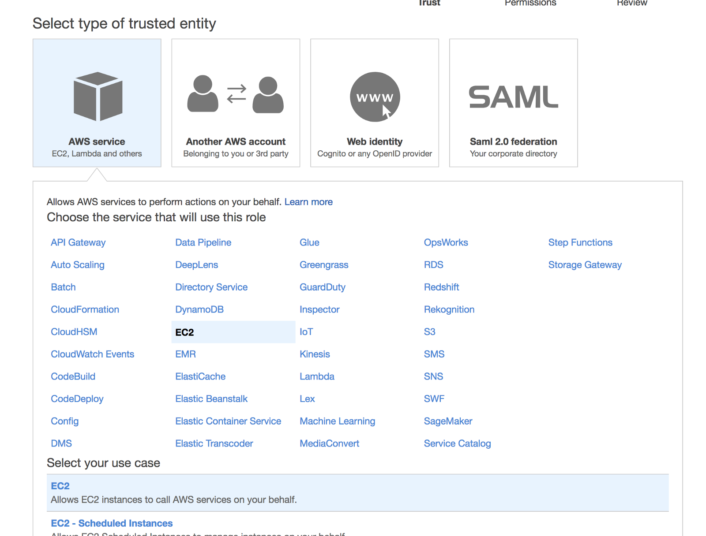Image resolution: width=706 pixels, height=536 pixels.
Task: Choose EC2 - Scheduled Instances use case
Action: tap(112, 523)
